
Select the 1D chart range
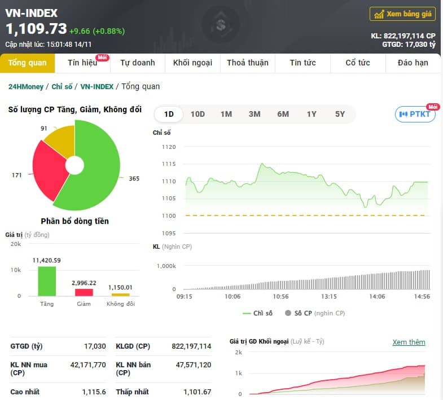coord(169,114)
